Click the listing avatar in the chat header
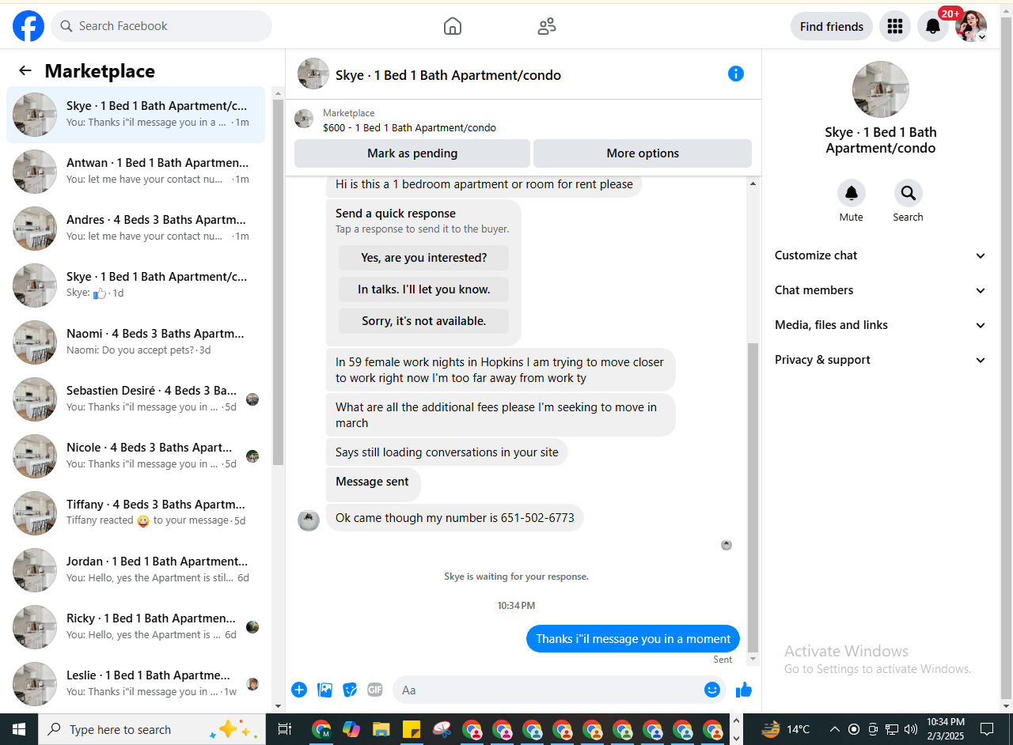1013x745 pixels. [313, 74]
